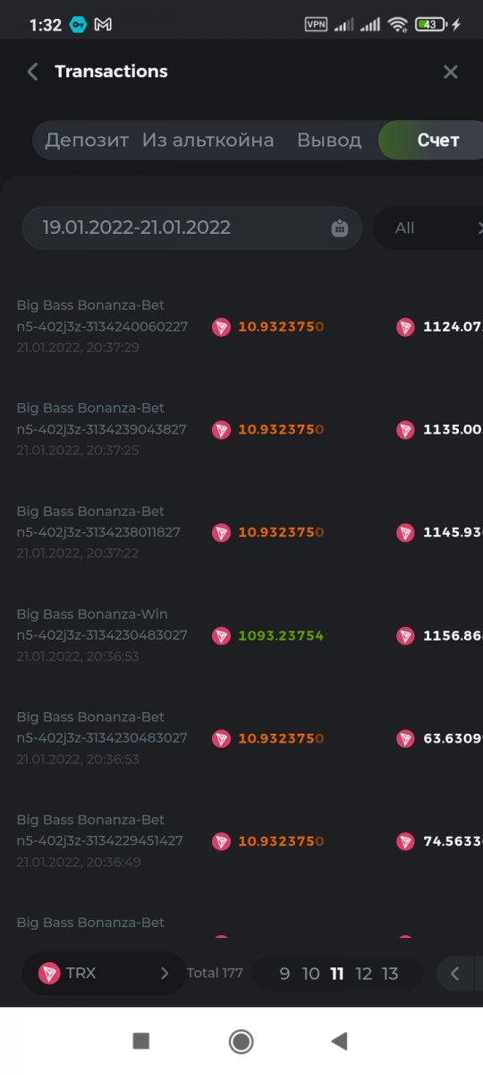
Task: Open the calendar icon in date field
Action: point(340,228)
